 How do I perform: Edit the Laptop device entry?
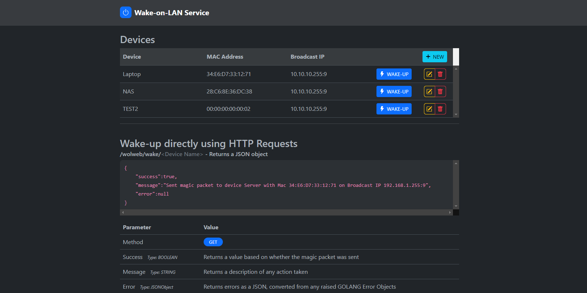tap(429, 74)
